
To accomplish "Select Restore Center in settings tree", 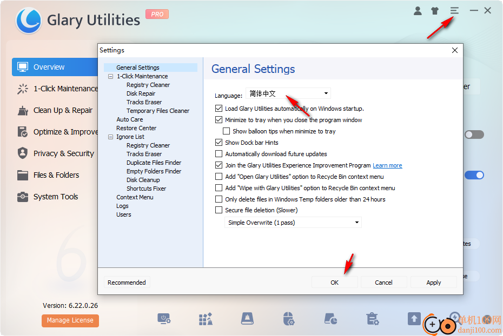I will click(x=136, y=128).
